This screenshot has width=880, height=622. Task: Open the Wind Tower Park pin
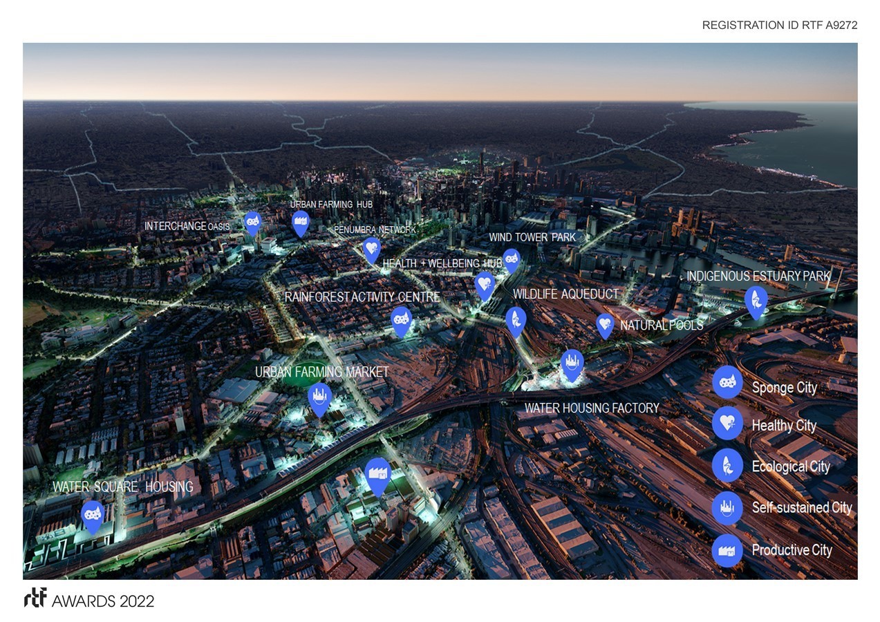tap(511, 259)
